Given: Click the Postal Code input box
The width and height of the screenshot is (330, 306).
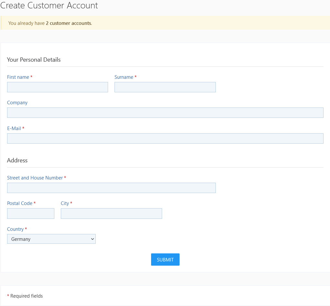Looking at the screenshot, I should [31, 214].
